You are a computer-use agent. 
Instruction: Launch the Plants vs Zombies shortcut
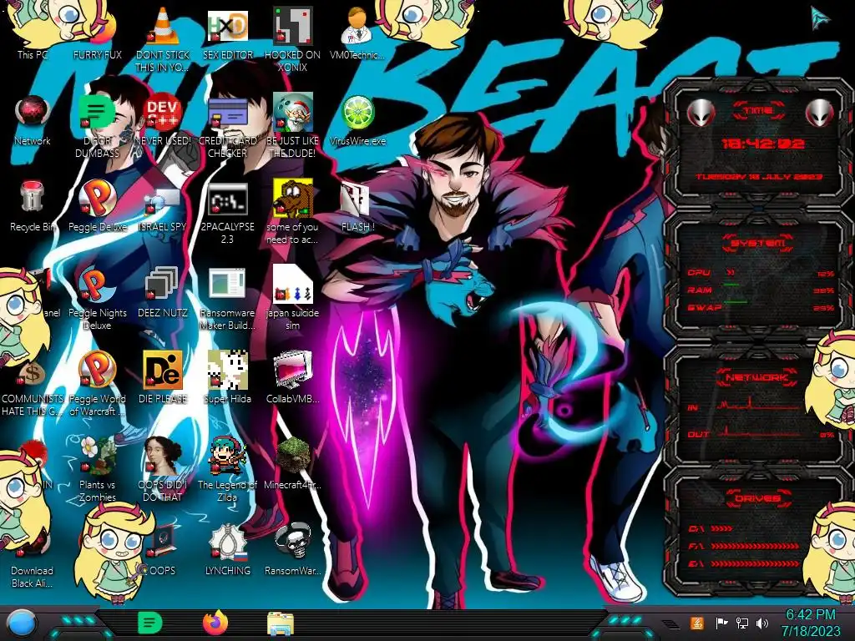coord(98,469)
